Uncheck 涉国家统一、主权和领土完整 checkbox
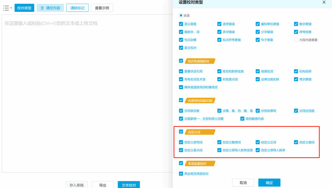The image size is (332, 188). [x=181, y=119]
